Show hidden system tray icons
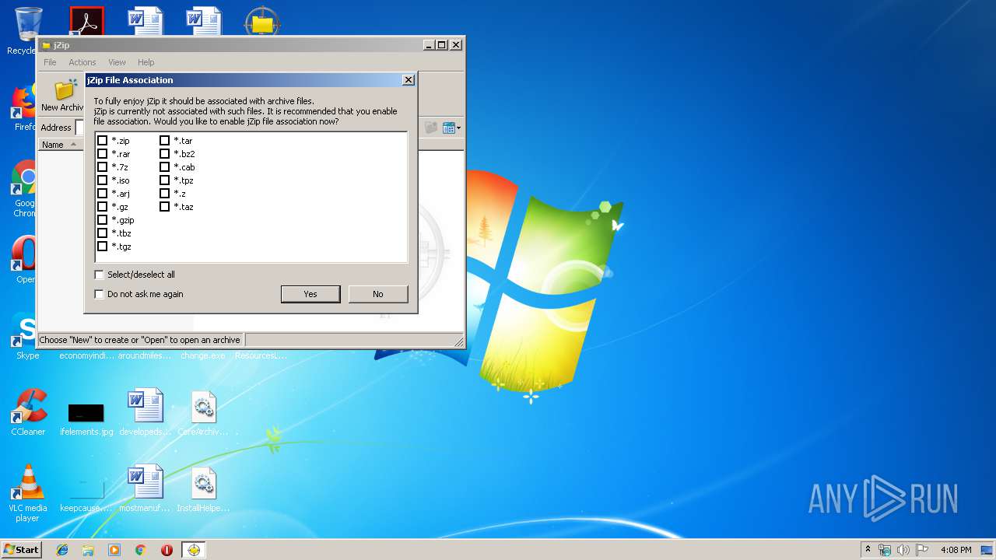Image resolution: width=996 pixels, height=560 pixels. coord(868,549)
